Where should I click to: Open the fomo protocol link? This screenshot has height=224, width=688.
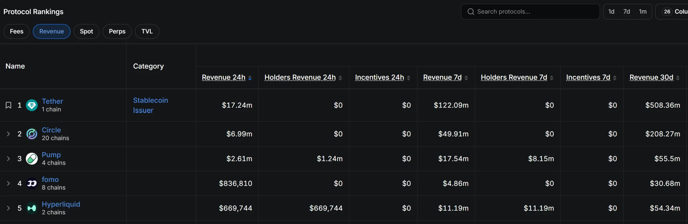point(50,180)
